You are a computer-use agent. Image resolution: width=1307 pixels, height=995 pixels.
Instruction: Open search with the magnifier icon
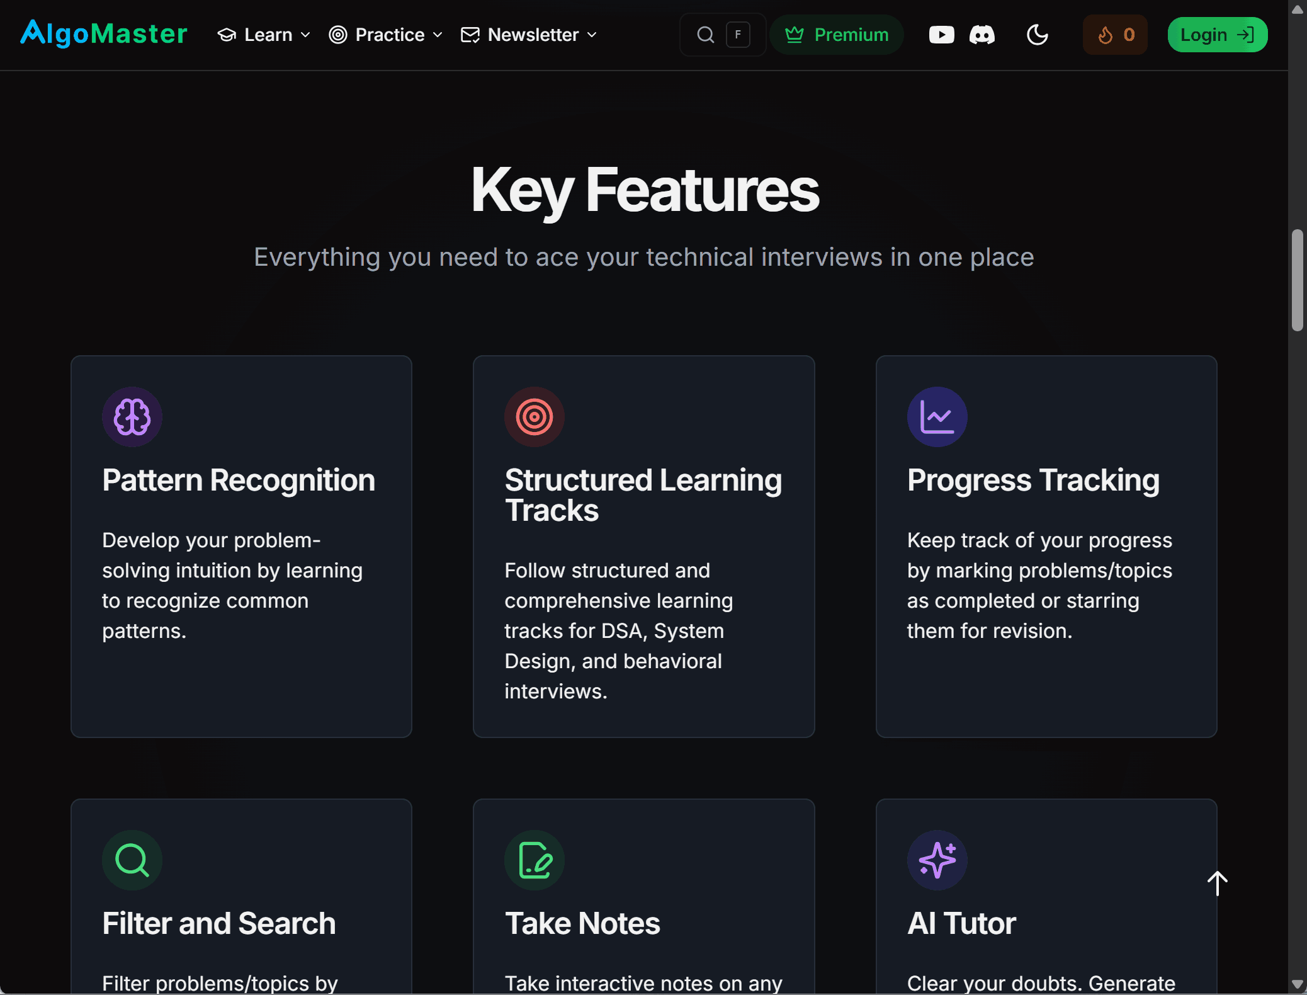point(706,35)
